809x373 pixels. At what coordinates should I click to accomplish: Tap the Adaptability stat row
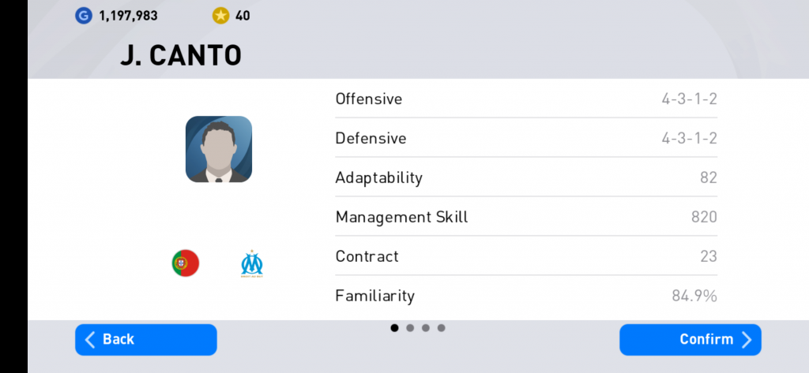click(x=526, y=177)
